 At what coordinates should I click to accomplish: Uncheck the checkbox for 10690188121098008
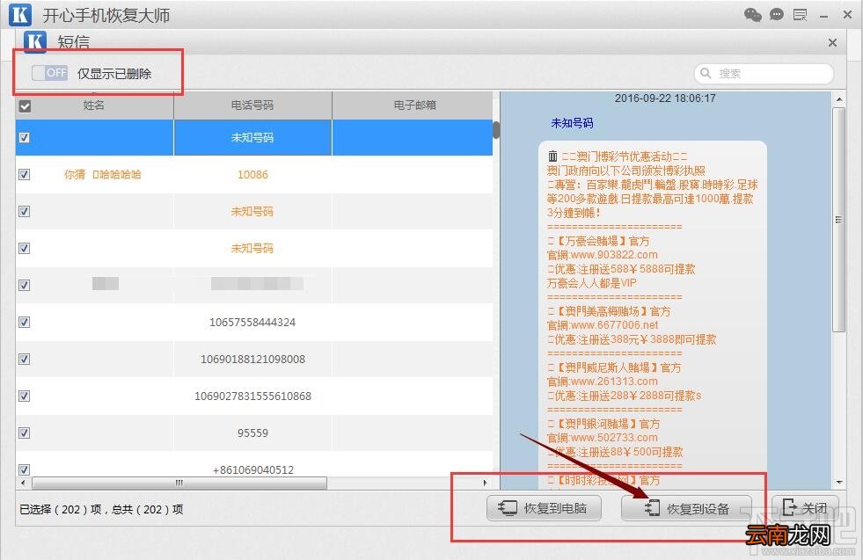pyautogui.click(x=25, y=359)
